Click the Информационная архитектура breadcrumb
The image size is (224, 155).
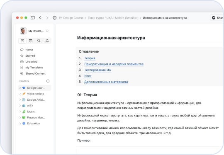click(165, 18)
